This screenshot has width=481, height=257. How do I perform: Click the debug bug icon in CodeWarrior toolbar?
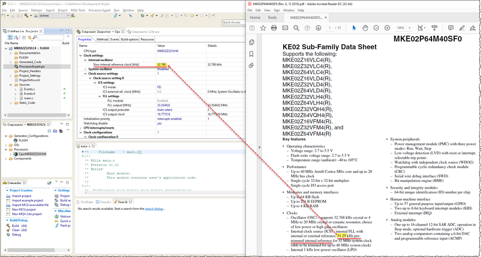143,15
